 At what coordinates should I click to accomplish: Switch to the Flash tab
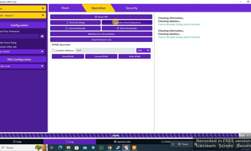pyautogui.click(x=65, y=8)
